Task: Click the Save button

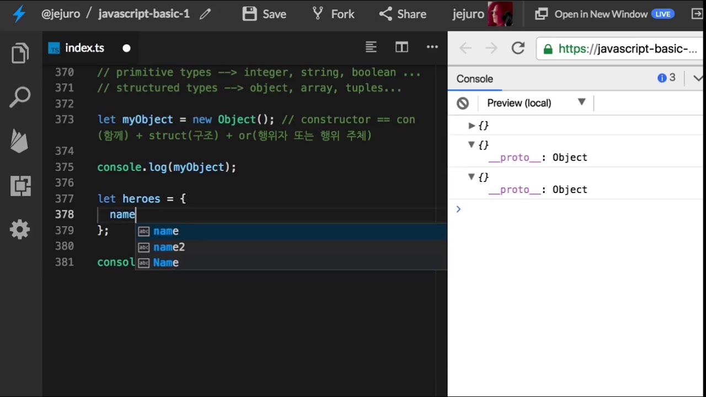Action: tap(264, 14)
